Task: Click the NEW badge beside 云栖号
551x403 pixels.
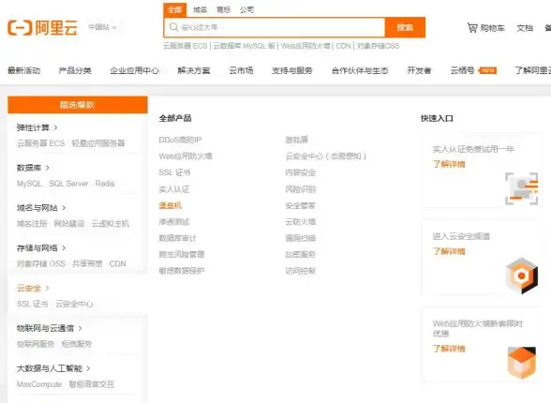Action: coord(487,70)
